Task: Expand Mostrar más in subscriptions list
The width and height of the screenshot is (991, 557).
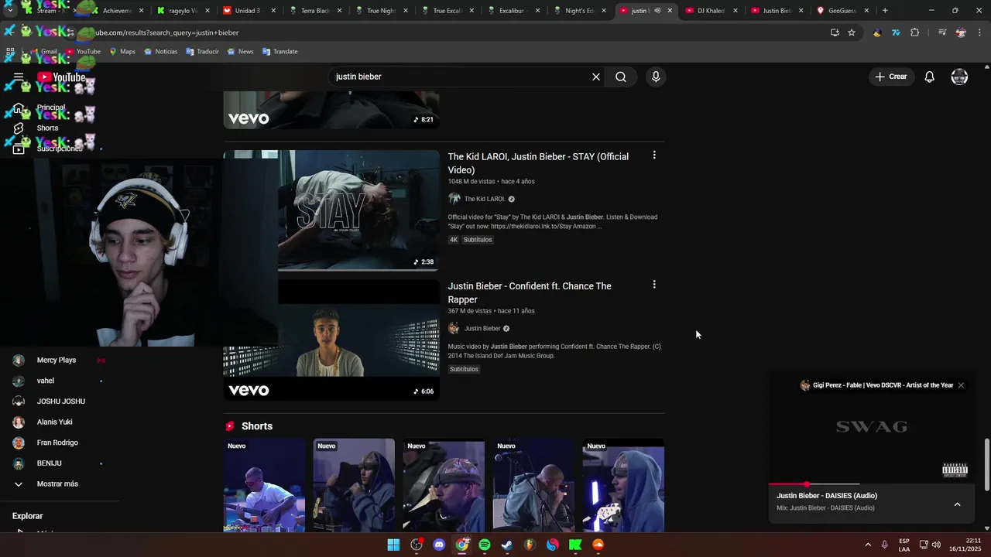Action: (x=57, y=484)
